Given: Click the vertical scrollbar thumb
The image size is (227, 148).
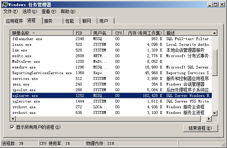Looking at the screenshot, I should [214, 62].
